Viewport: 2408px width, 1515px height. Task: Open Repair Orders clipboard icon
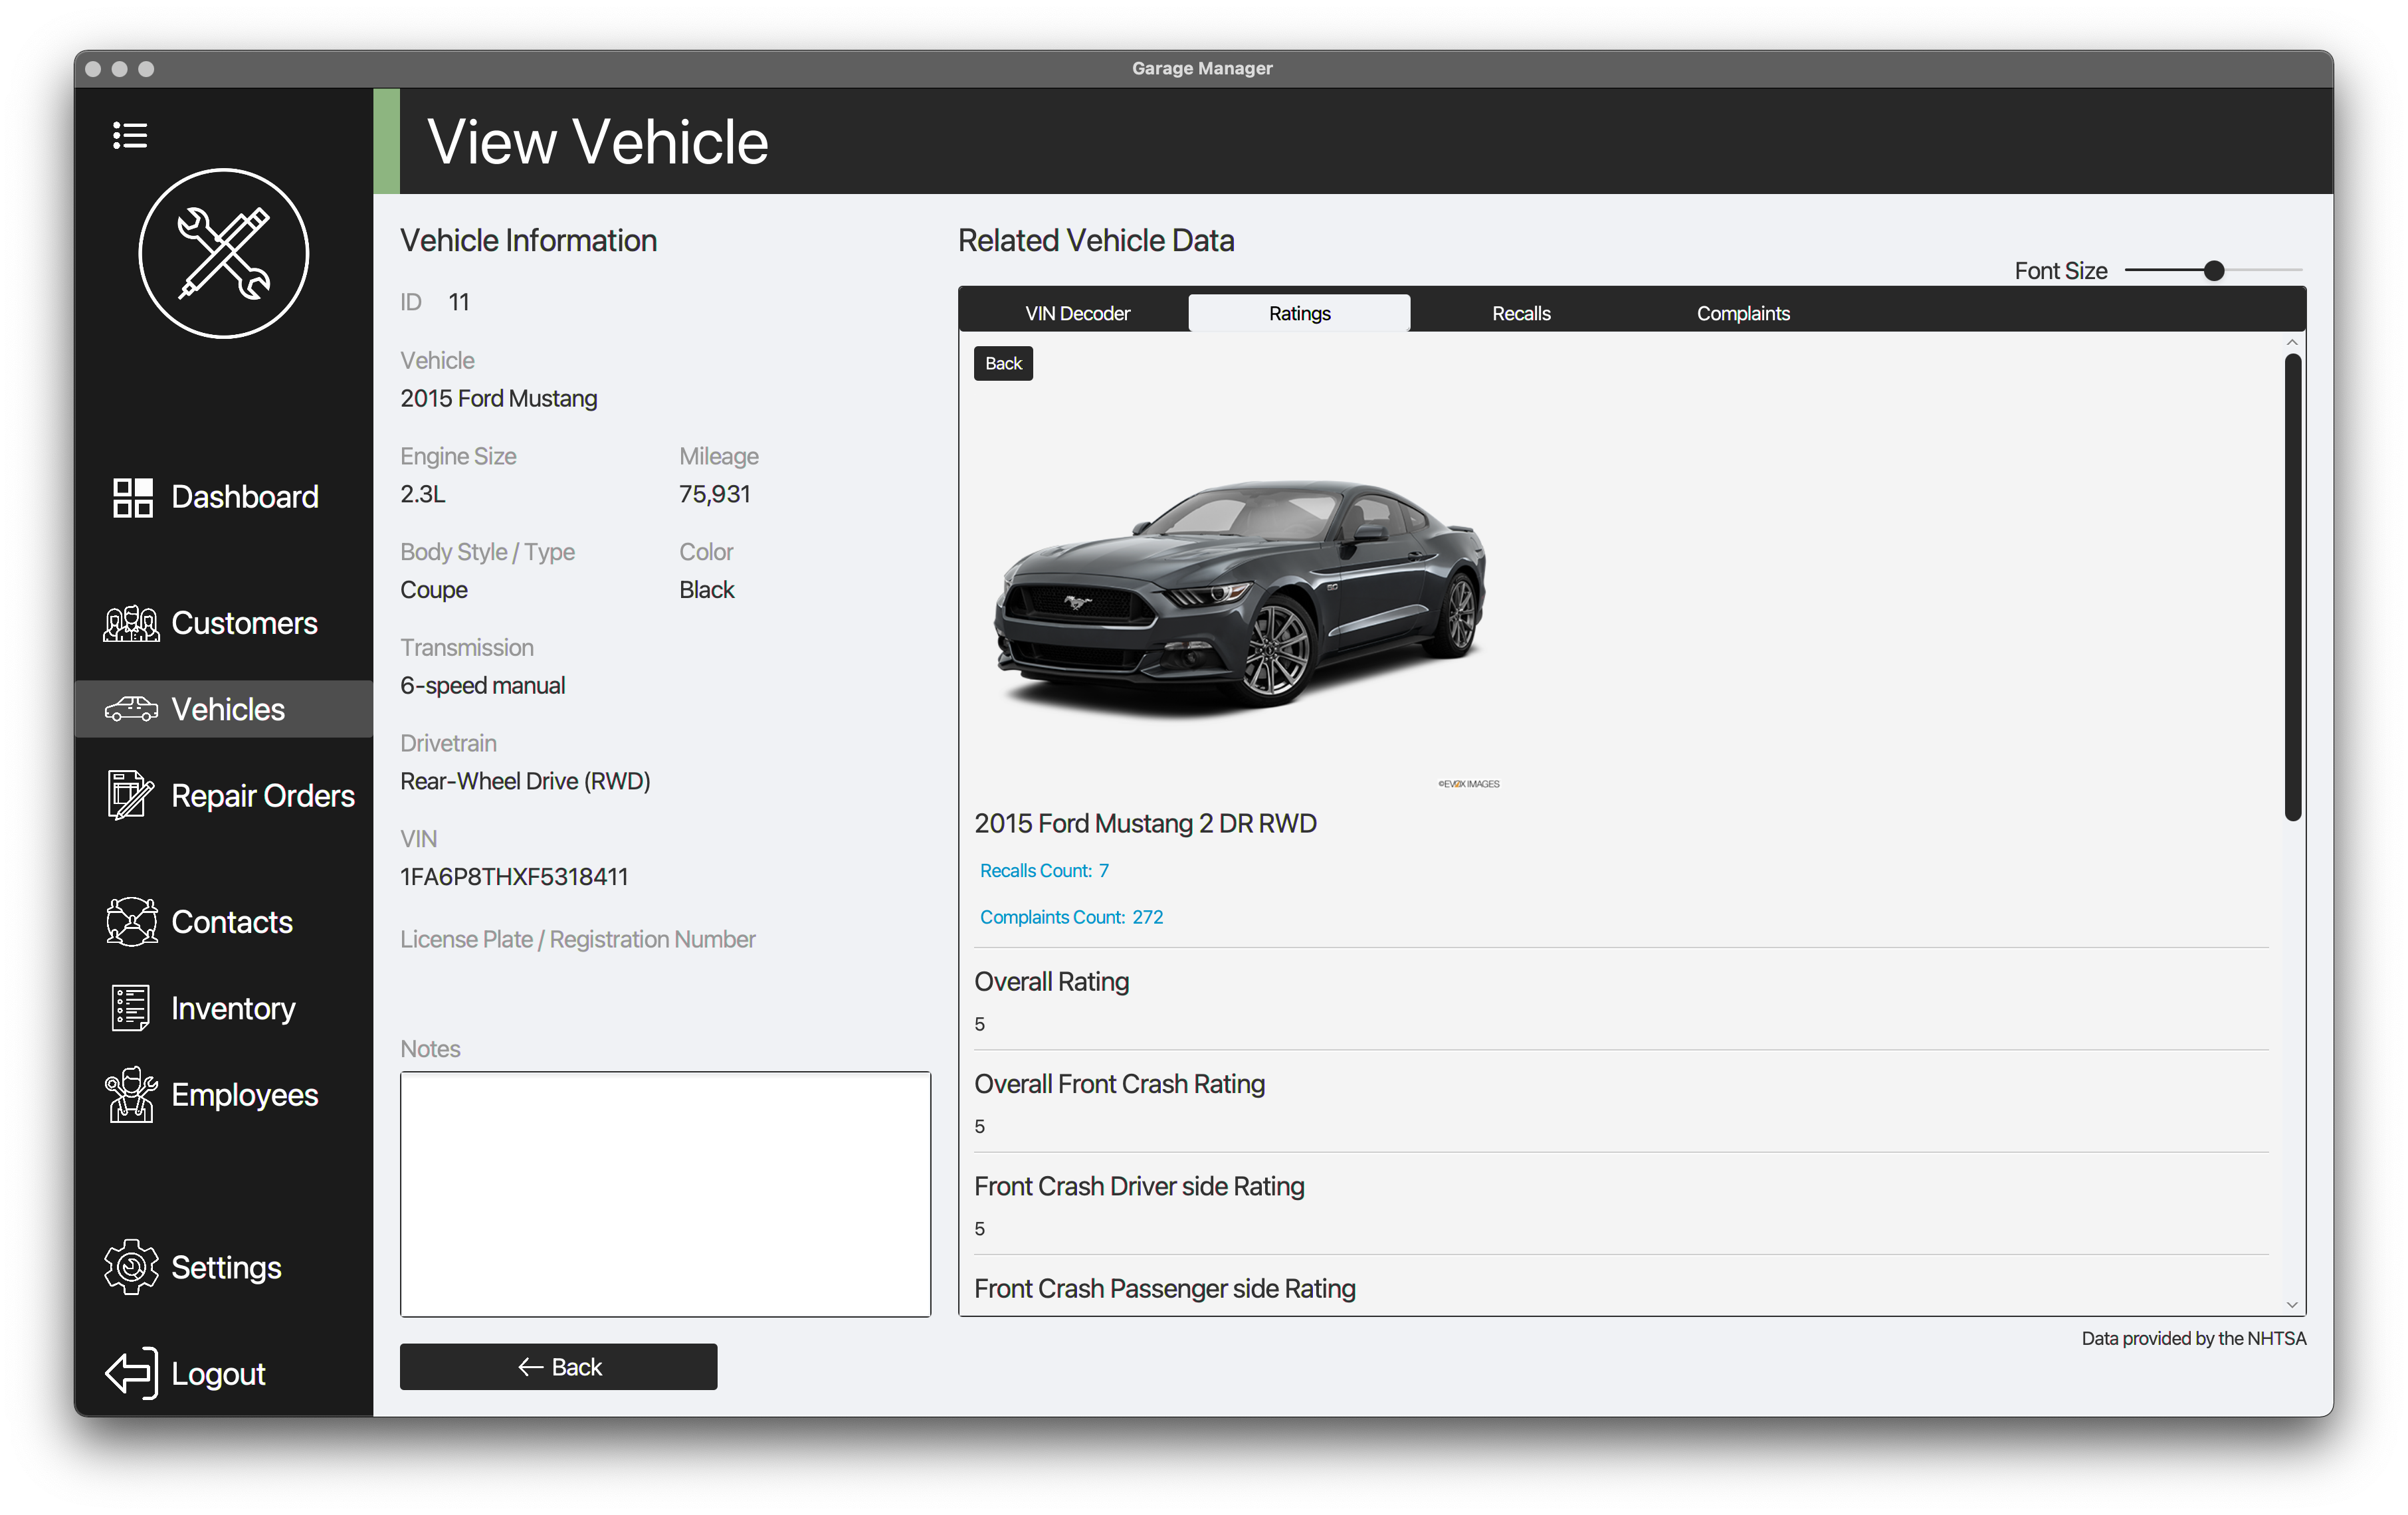coord(130,795)
